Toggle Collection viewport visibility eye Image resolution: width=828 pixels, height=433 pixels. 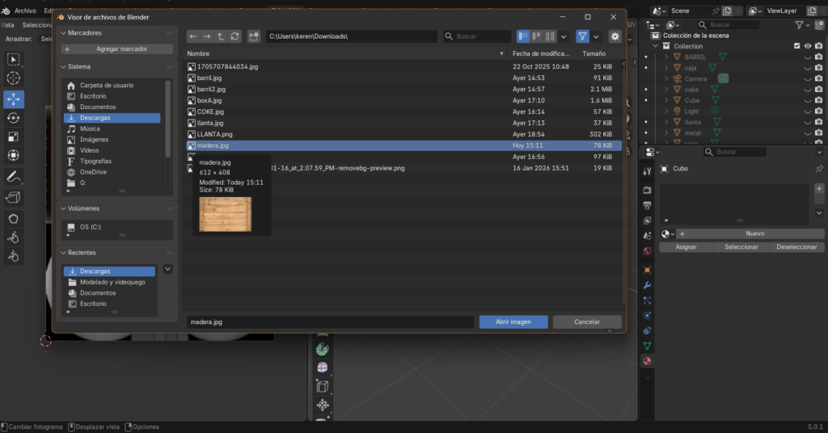(808, 46)
